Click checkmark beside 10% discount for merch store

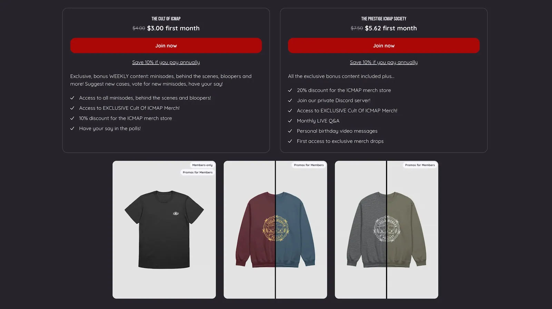tap(72, 118)
